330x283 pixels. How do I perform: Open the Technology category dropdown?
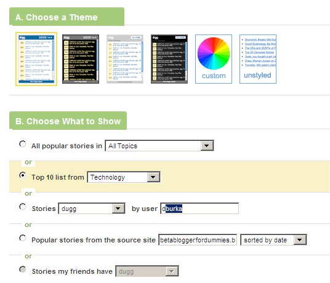[x=124, y=177]
